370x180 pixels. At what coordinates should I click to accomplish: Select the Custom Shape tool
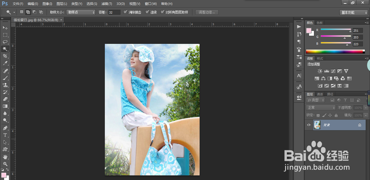pos(5,149)
